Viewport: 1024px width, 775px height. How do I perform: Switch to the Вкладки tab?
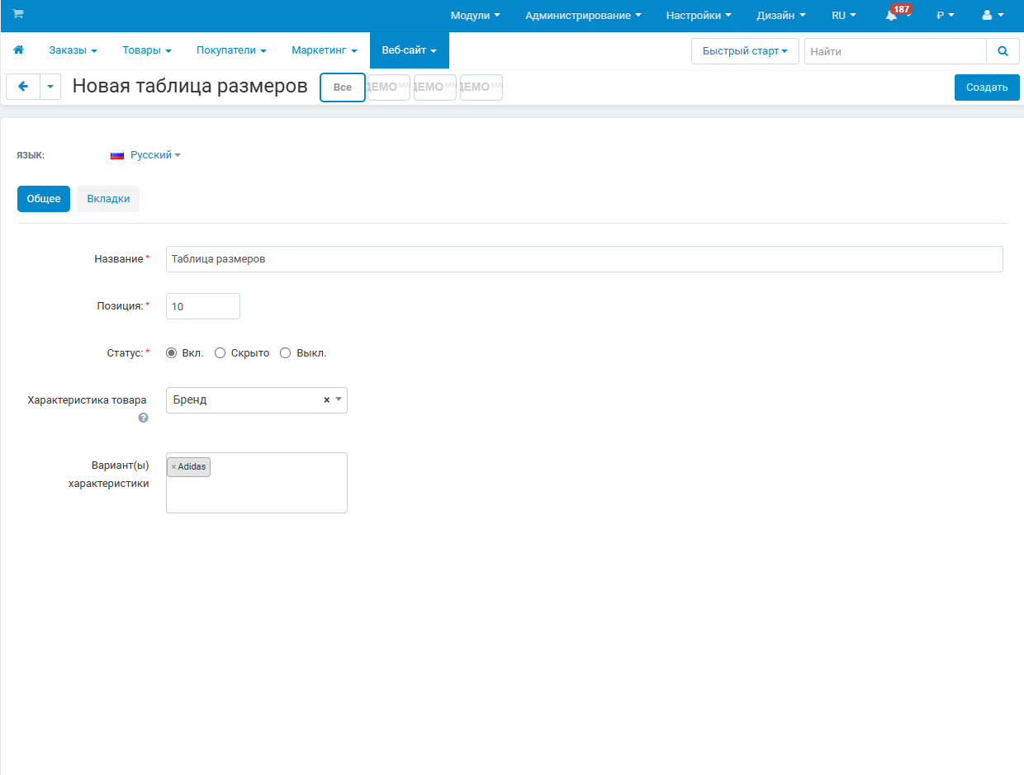click(108, 199)
